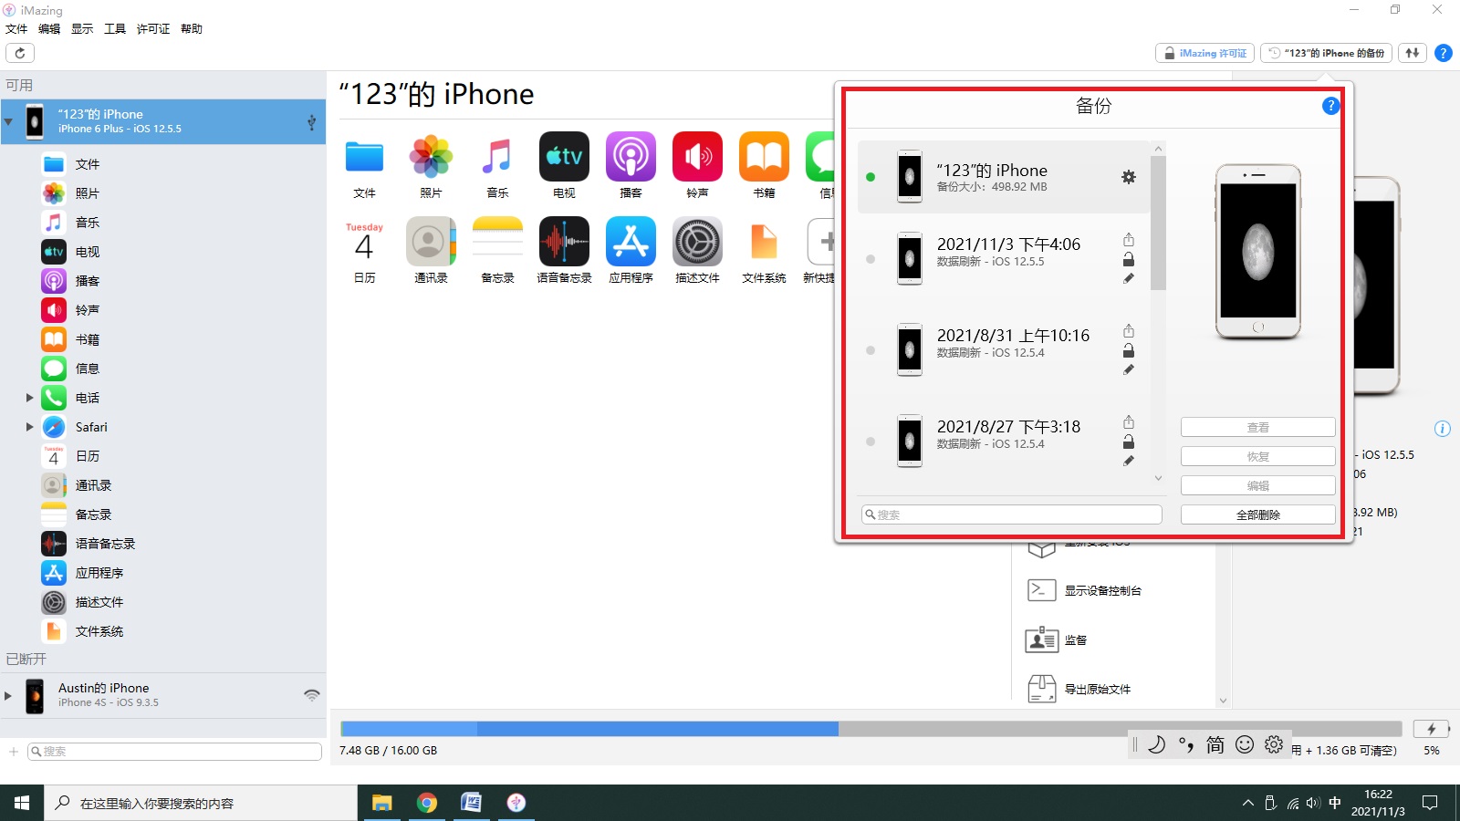
Task: Click the backup list scroll-up arrow
Action: (1158, 148)
